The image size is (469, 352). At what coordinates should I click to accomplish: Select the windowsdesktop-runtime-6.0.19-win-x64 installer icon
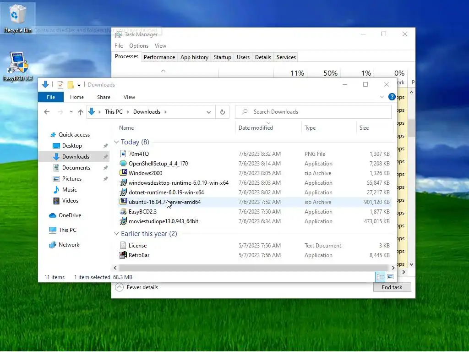pyautogui.click(x=123, y=183)
